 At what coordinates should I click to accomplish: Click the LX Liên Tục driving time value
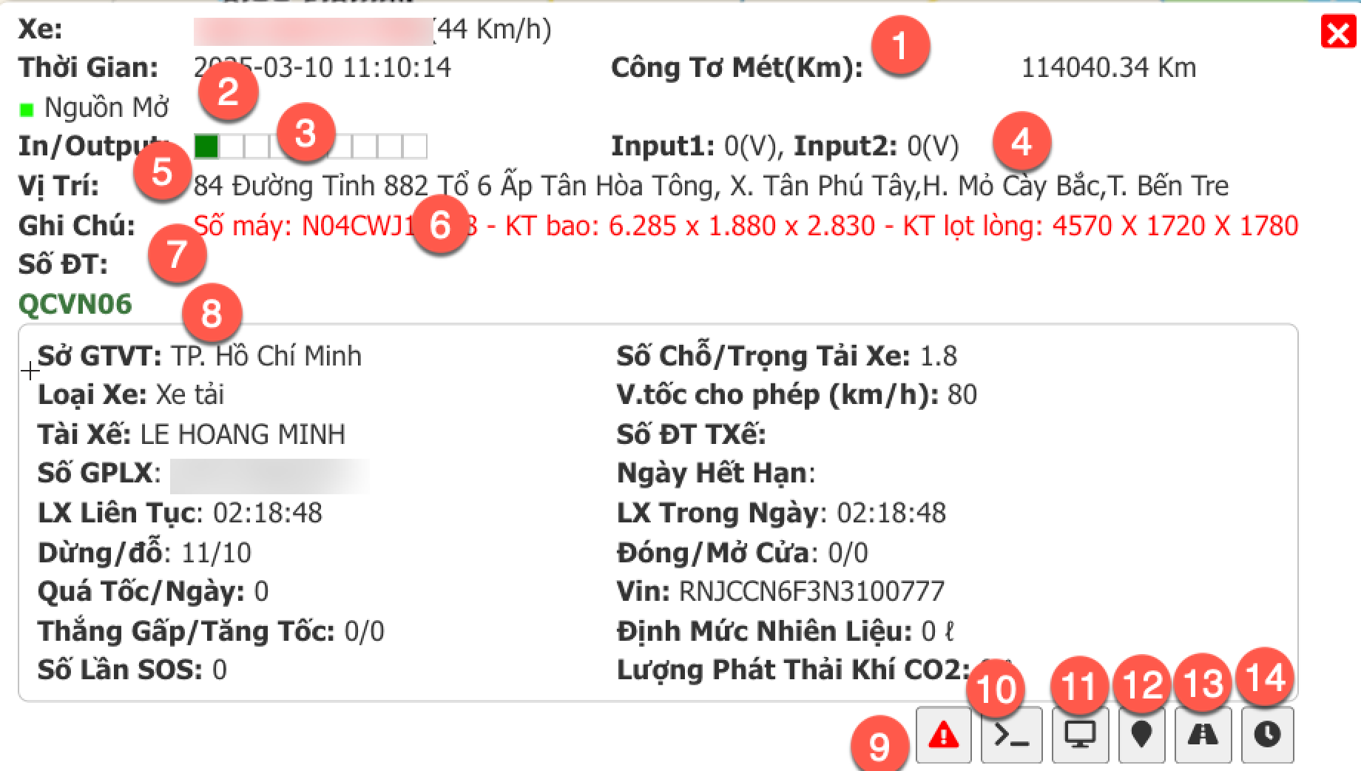pos(268,513)
